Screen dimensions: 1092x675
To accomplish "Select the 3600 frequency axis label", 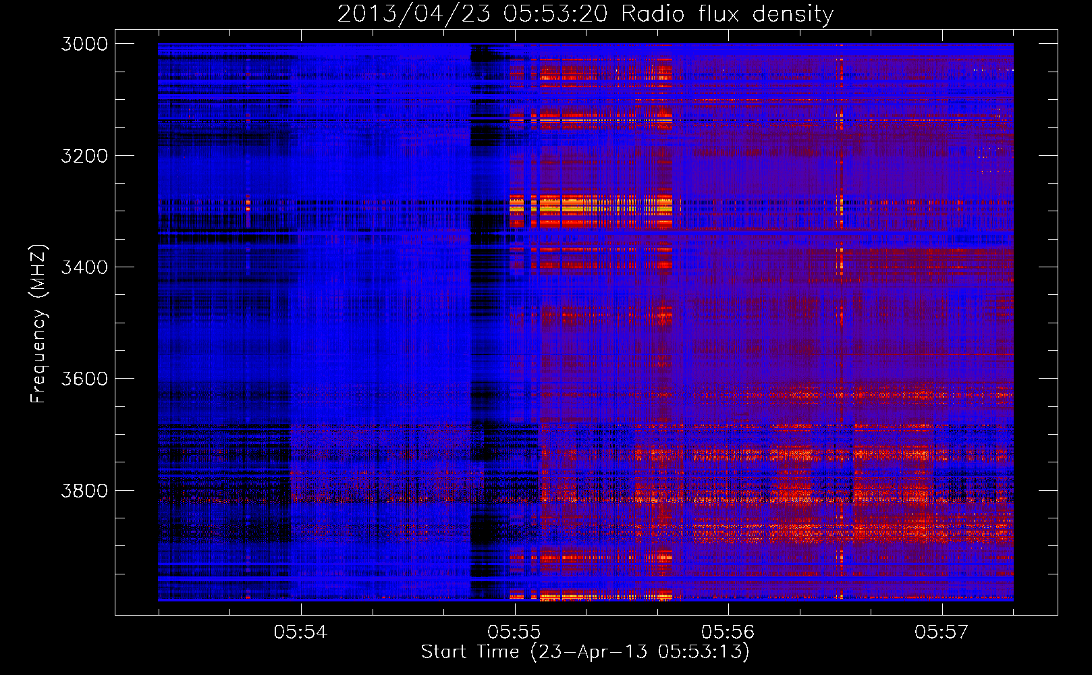I will [84, 379].
